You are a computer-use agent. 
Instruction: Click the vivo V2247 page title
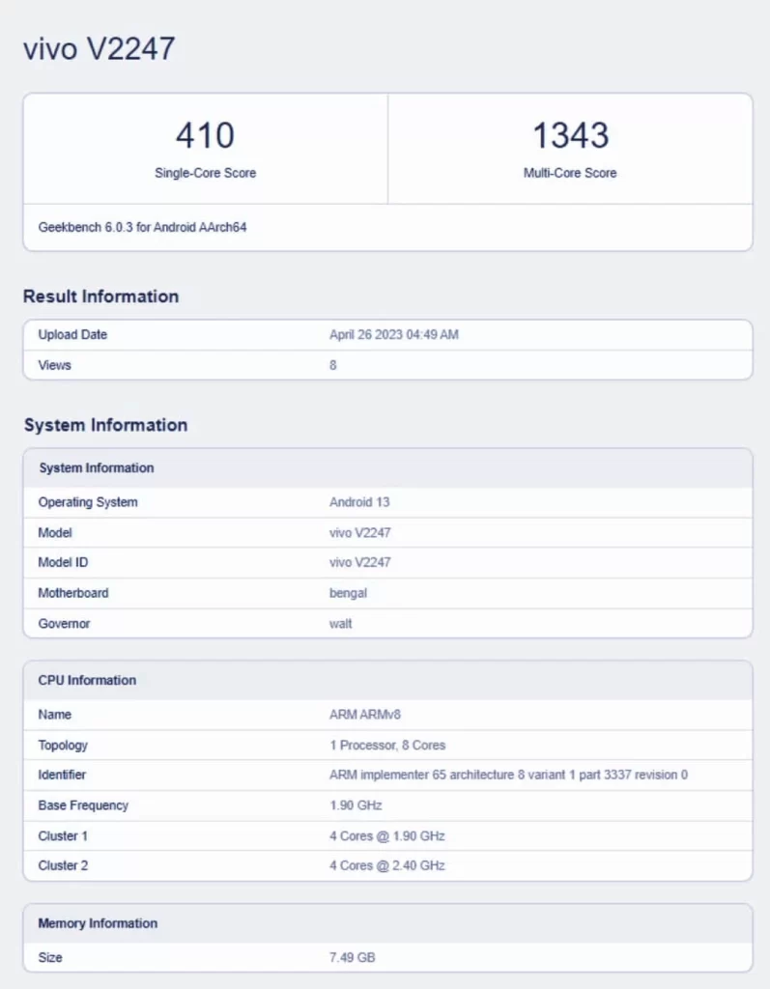pos(100,48)
